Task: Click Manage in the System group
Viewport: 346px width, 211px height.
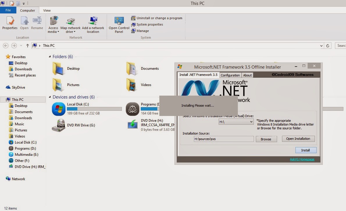Action: tap(140, 31)
